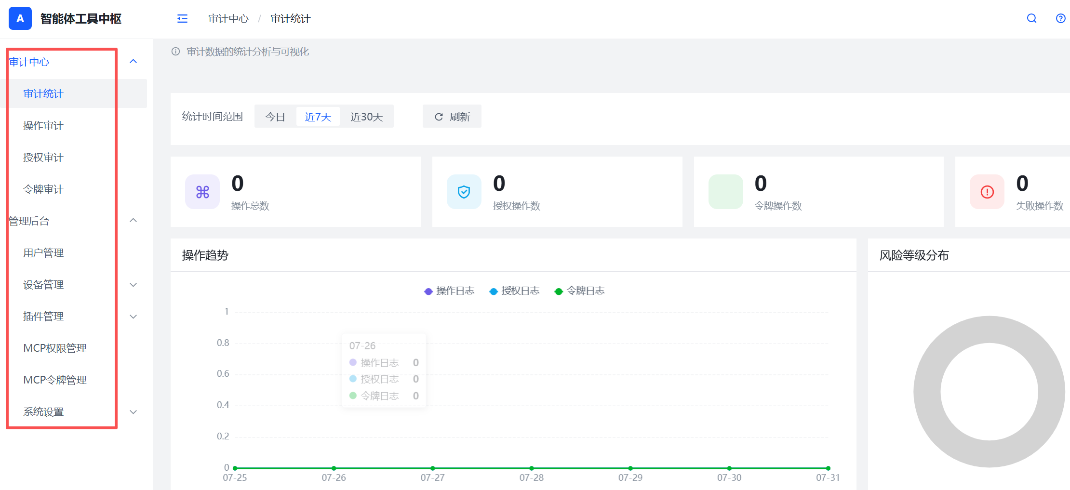Click the 令牌操作数 green icon tile
The width and height of the screenshot is (1070, 490).
click(x=726, y=192)
